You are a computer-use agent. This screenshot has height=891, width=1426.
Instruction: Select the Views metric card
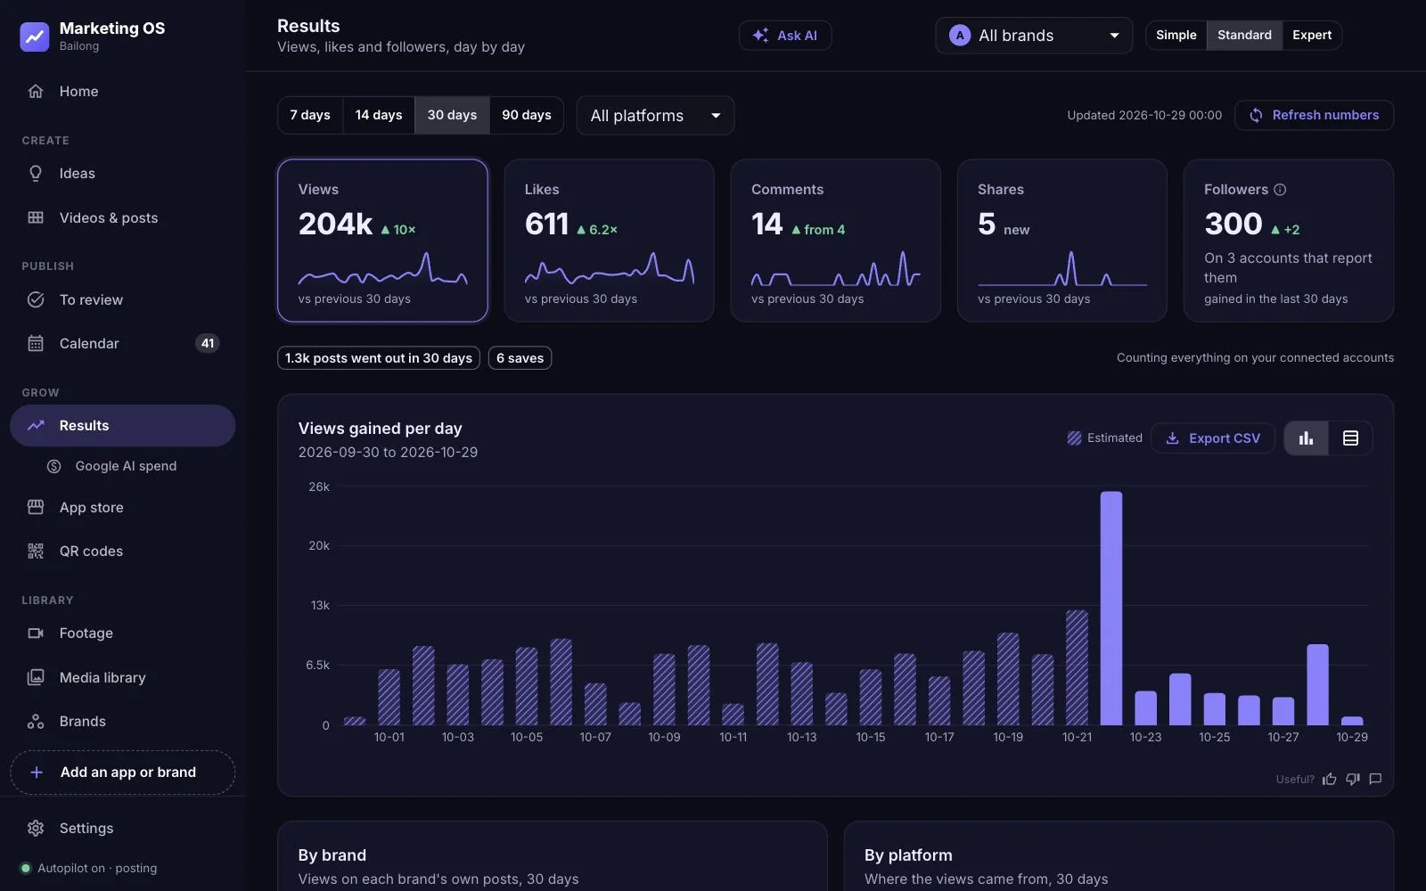(382, 241)
